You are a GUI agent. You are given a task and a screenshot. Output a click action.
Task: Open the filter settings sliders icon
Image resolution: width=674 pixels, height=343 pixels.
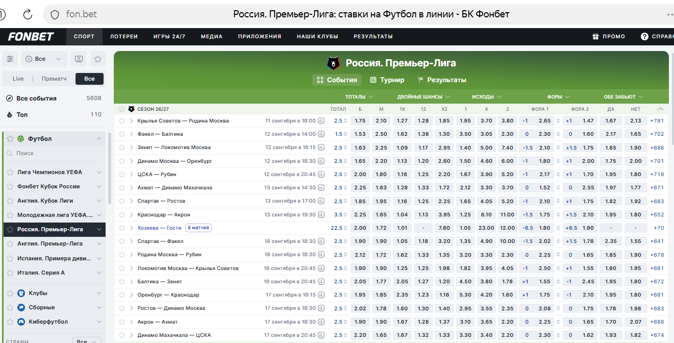[x=10, y=59]
